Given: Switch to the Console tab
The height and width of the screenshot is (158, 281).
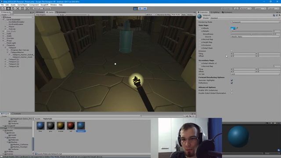Looking at the screenshot, I should tap(16, 114).
